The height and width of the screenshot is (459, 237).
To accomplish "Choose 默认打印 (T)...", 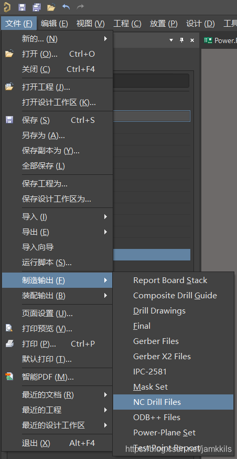I will pyautogui.click(x=57, y=359).
